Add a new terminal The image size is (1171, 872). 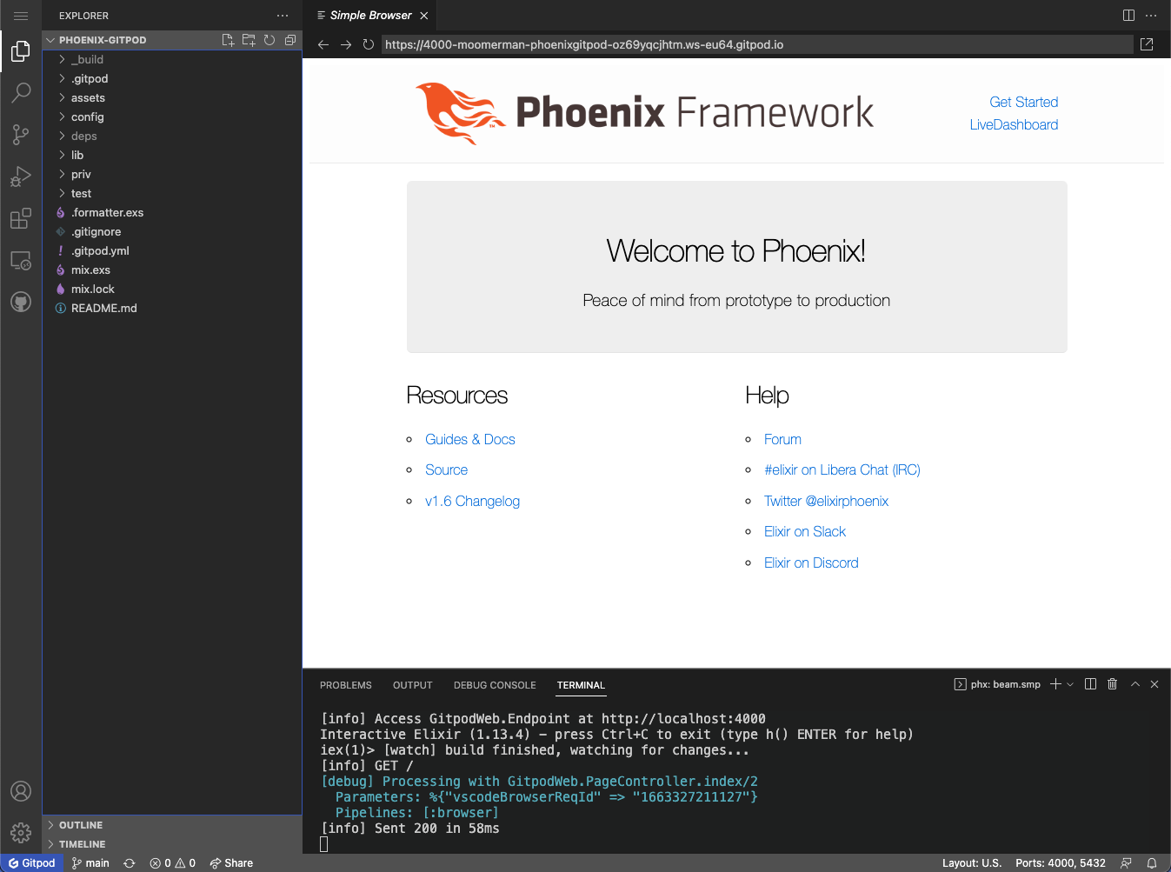coord(1055,684)
